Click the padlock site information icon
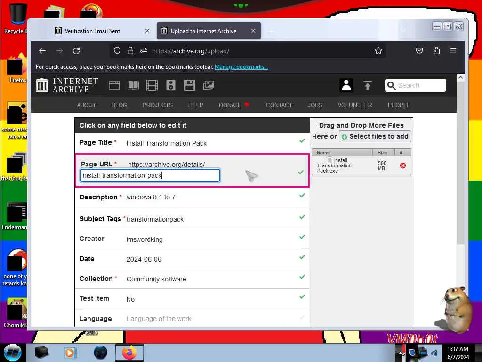482x362 pixels. [x=130, y=51]
